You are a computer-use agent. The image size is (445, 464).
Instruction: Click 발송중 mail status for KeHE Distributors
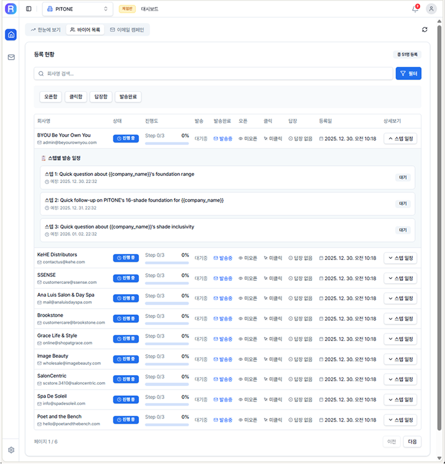(222, 258)
